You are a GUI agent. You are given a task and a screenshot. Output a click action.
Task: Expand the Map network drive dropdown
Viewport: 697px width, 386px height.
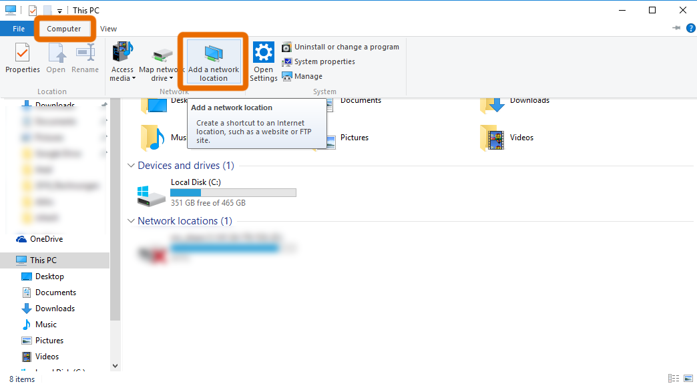(161, 73)
